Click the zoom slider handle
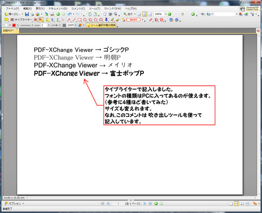This screenshot has width=262, height=213. coord(183,14)
